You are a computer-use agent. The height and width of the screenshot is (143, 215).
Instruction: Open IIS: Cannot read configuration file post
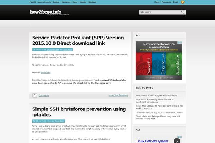(x=154, y=101)
